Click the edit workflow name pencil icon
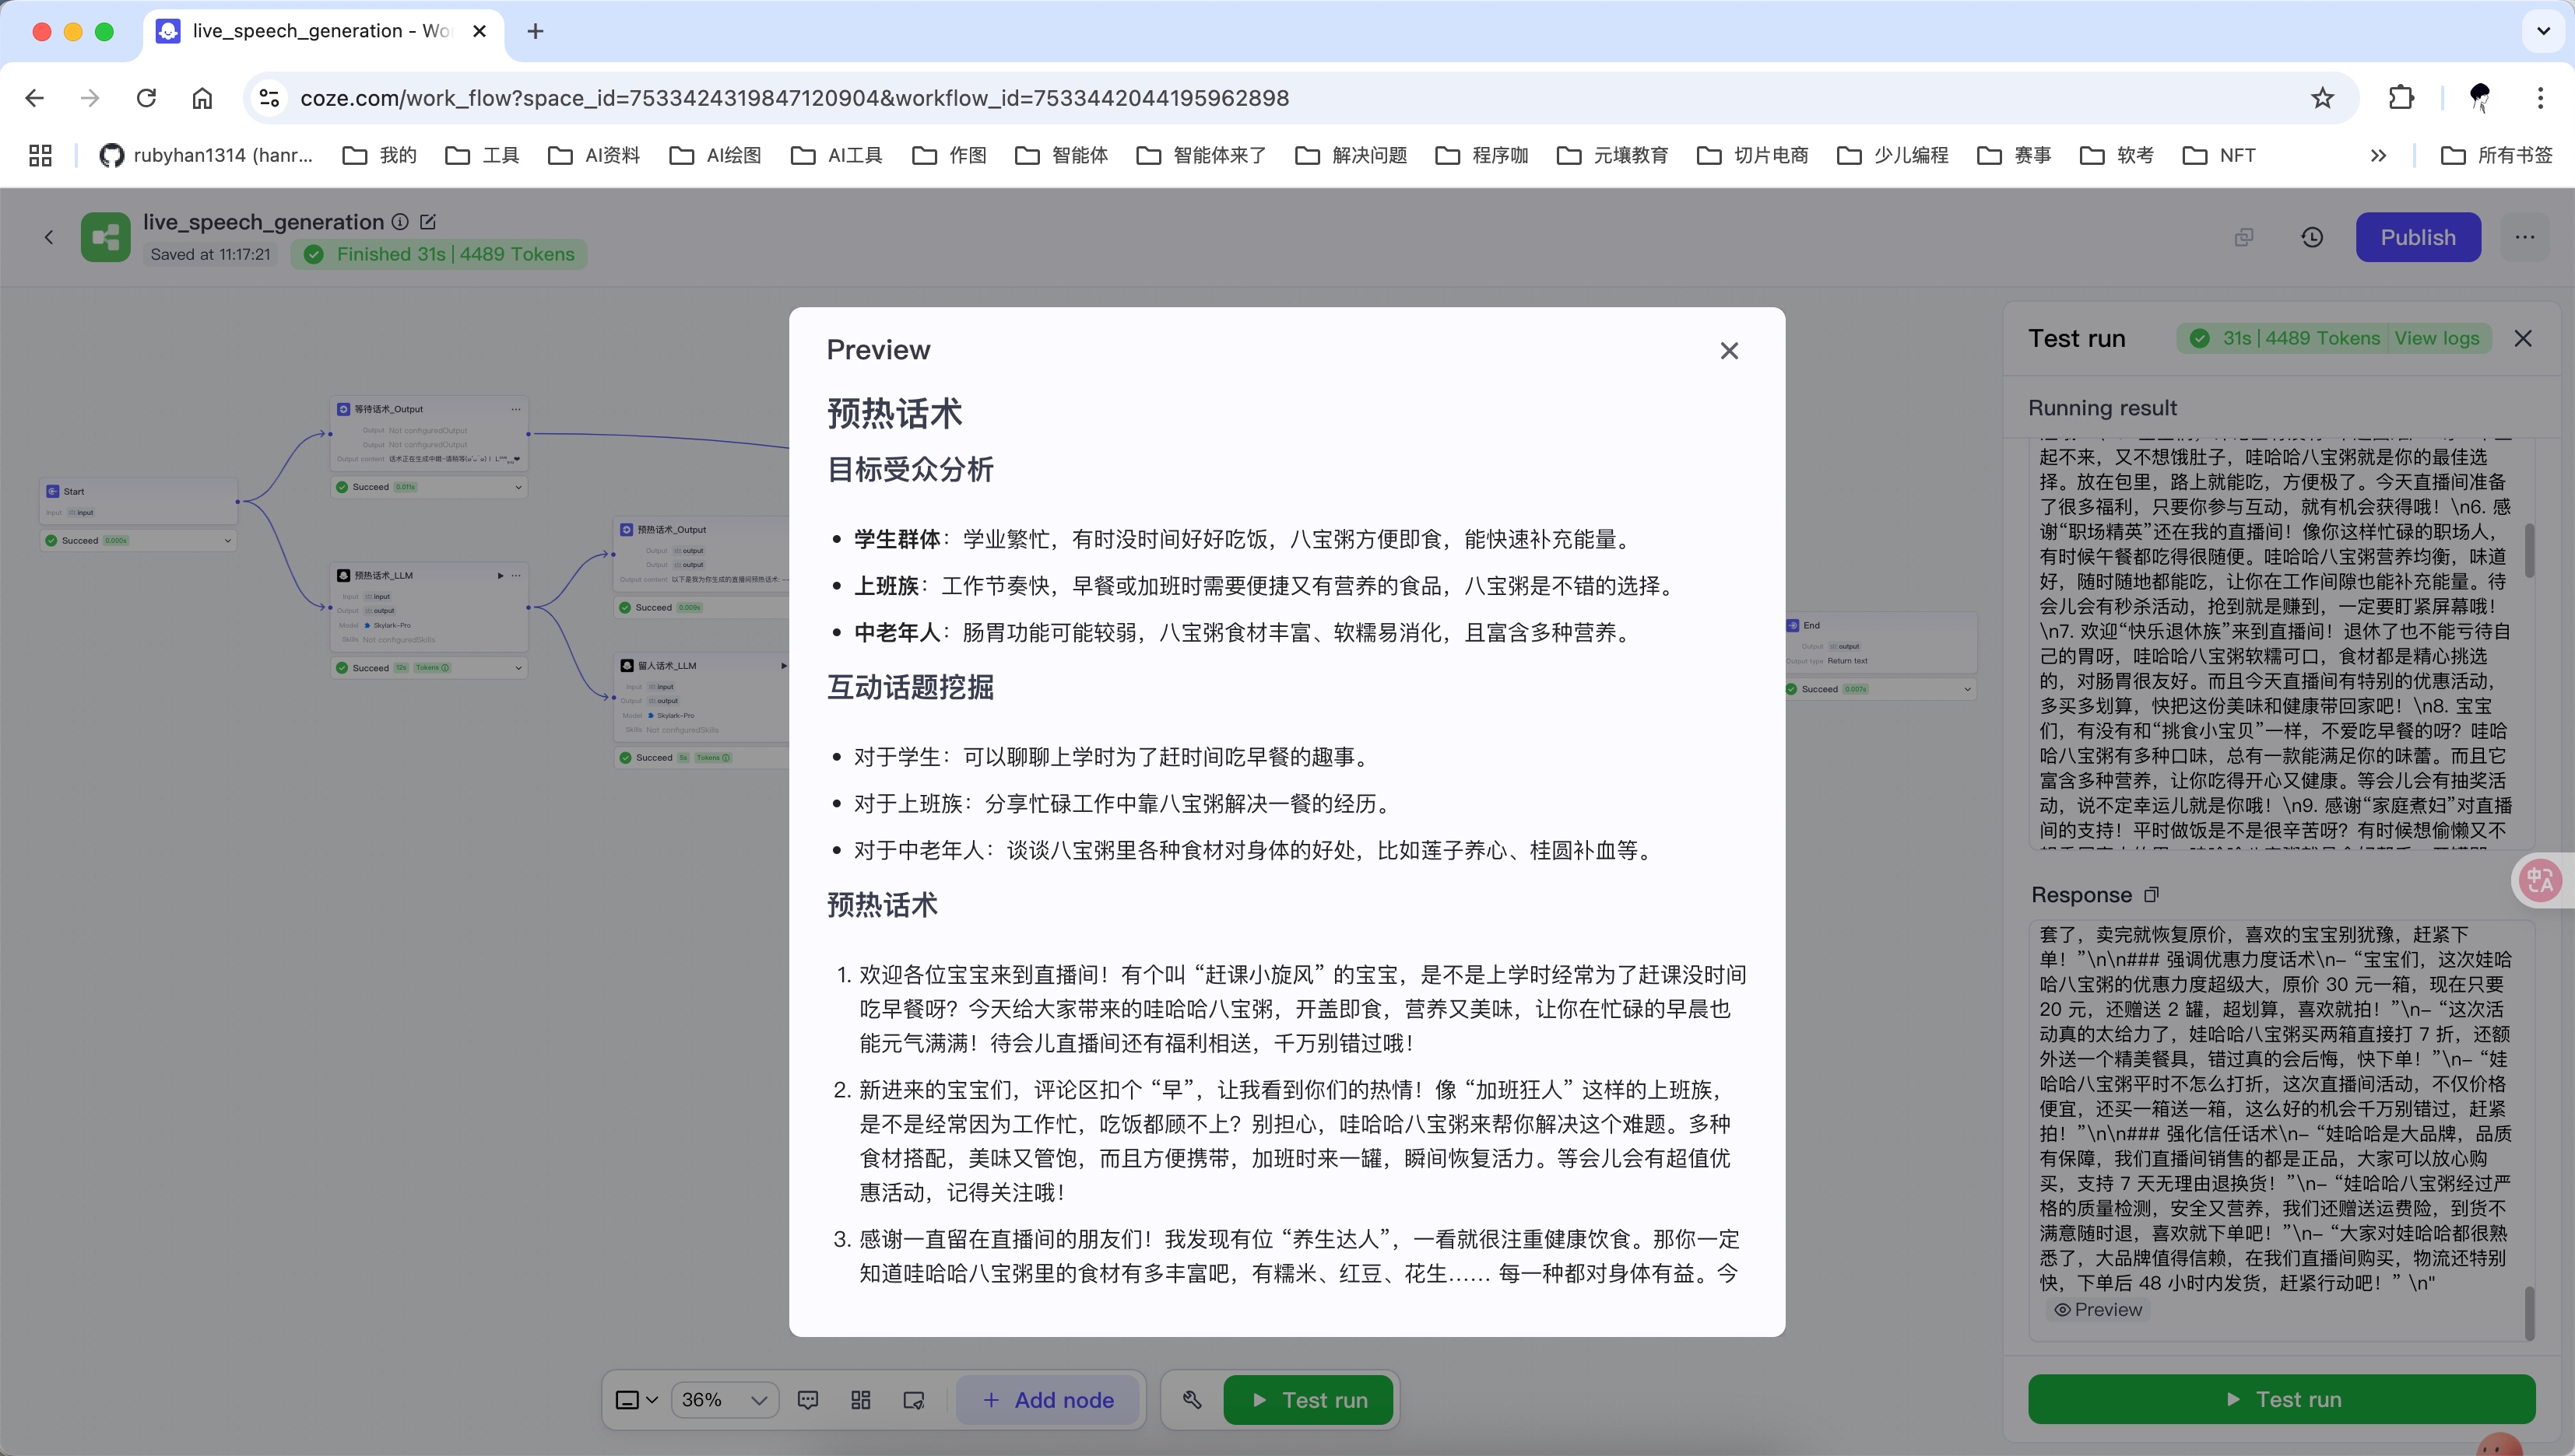Image resolution: width=2575 pixels, height=1456 pixels. pos(428,221)
